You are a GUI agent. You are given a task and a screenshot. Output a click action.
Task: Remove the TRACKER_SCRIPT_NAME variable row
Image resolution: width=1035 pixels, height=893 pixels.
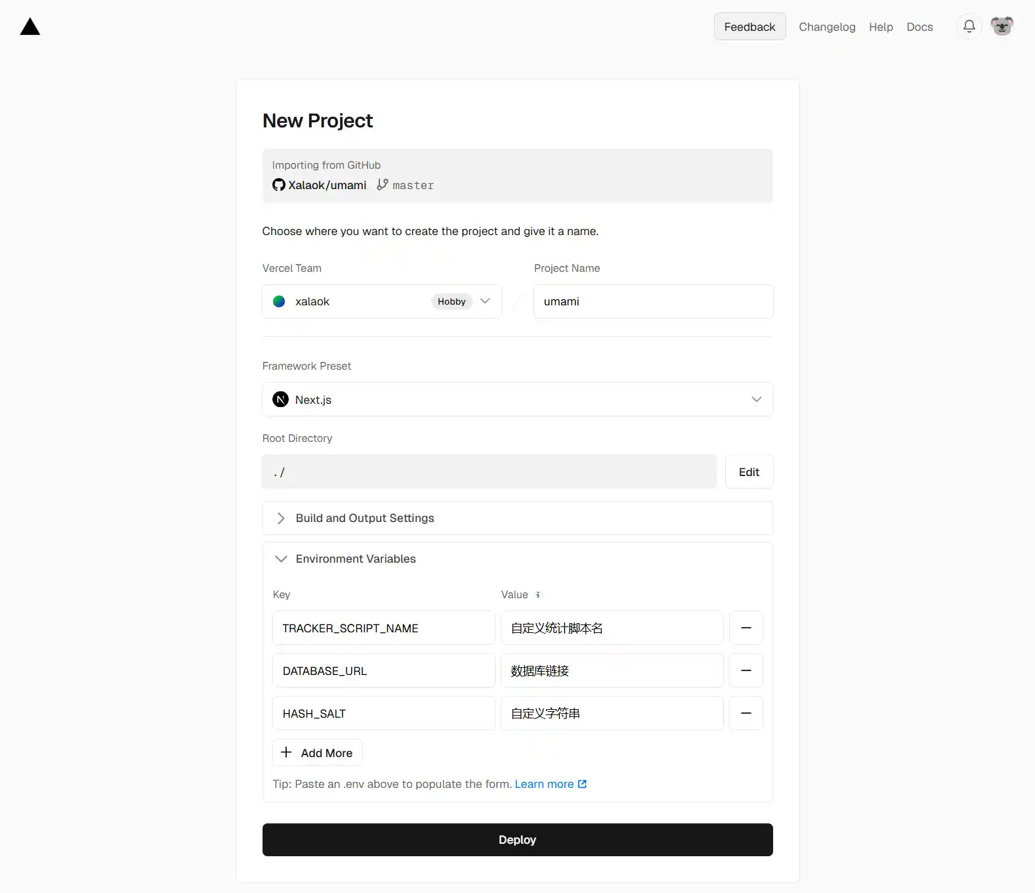(746, 628)
